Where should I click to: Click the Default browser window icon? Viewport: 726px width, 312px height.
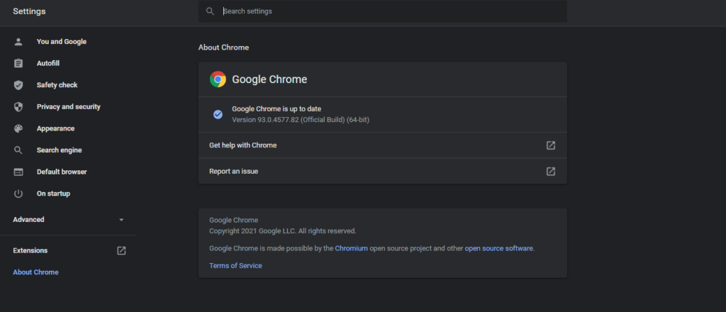click(x=18, y=172)
